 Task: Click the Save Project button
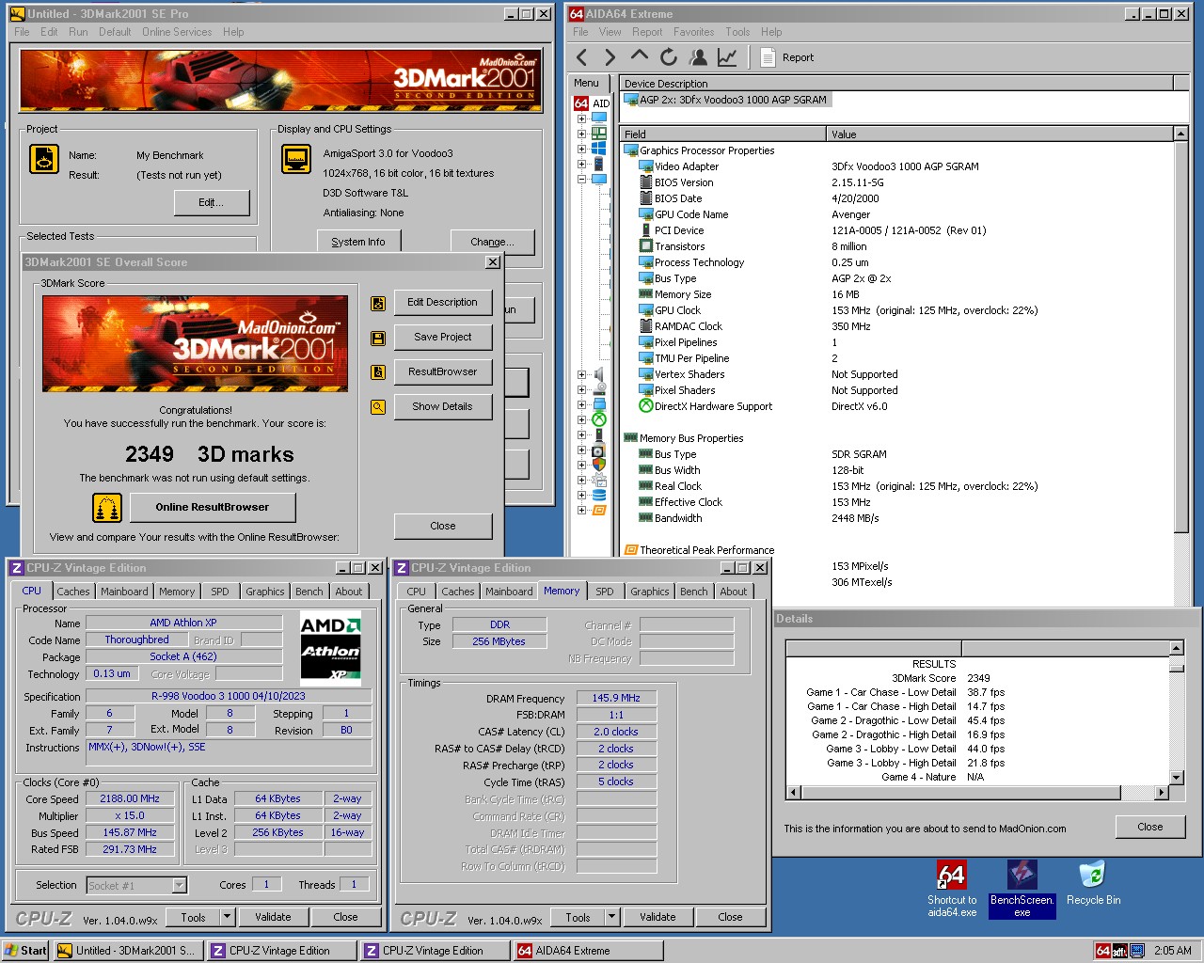click(x=443, y=338)
